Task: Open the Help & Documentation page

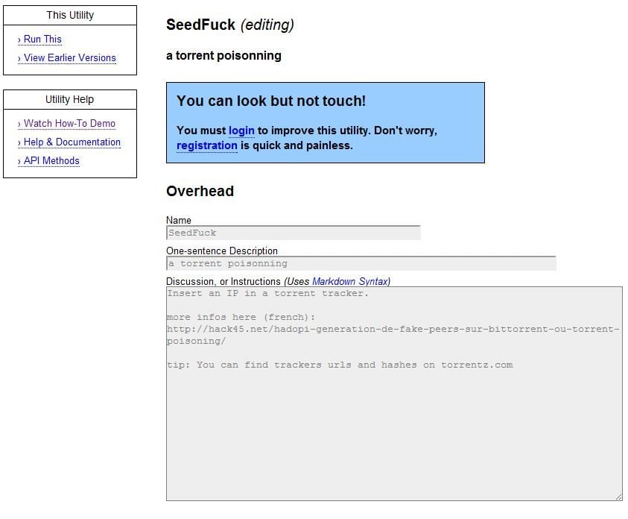Action: tap(70, 142)
